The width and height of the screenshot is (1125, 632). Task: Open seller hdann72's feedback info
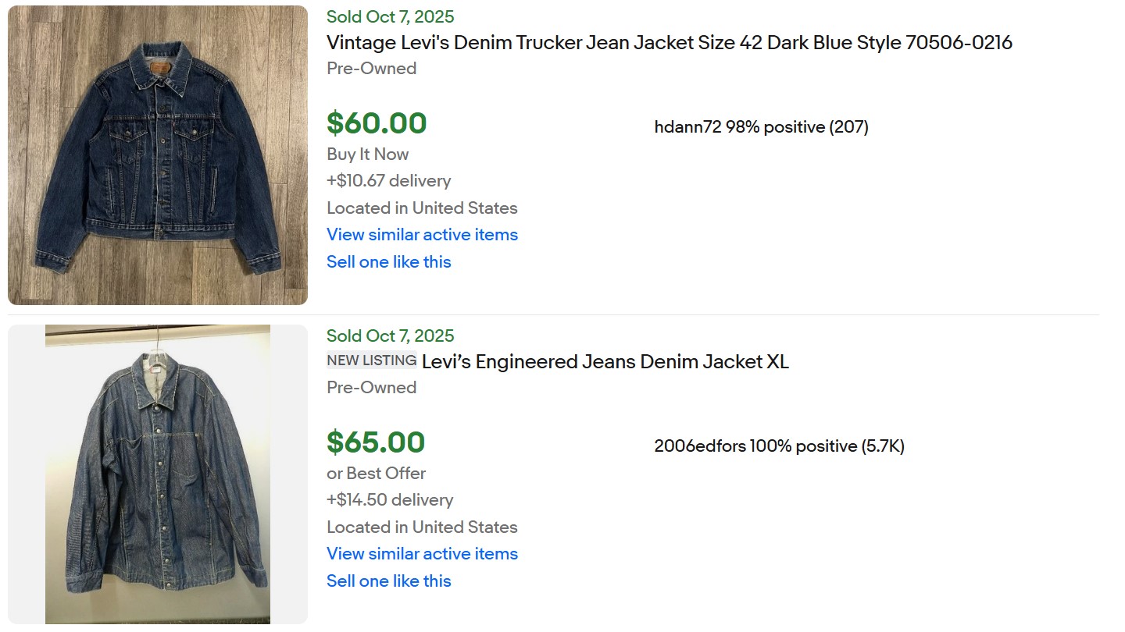coord(761,126)
